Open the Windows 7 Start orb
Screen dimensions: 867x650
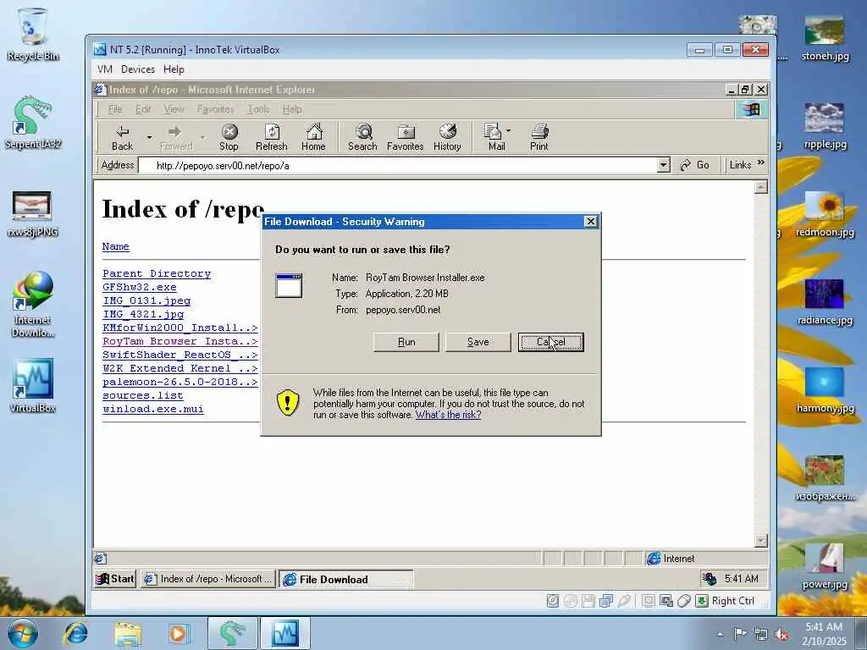23,633
